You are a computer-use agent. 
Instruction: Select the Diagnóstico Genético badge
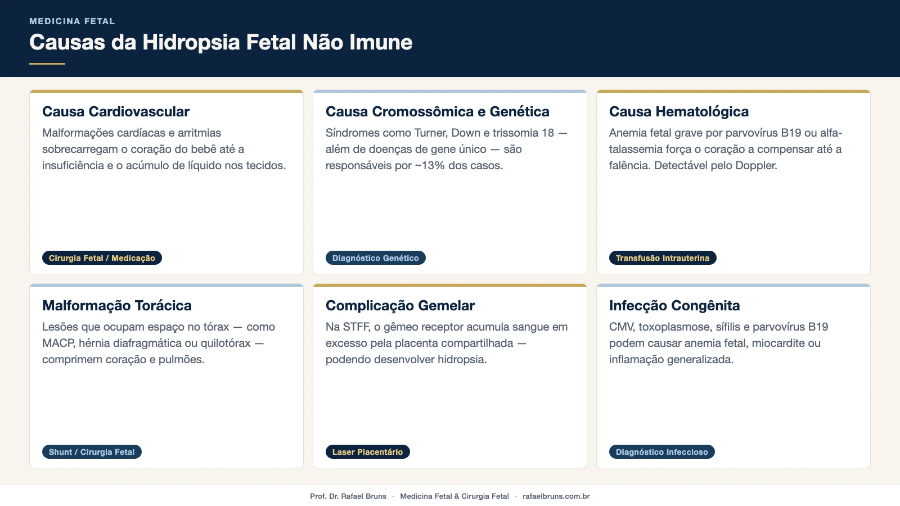click(x=376, y=258)
